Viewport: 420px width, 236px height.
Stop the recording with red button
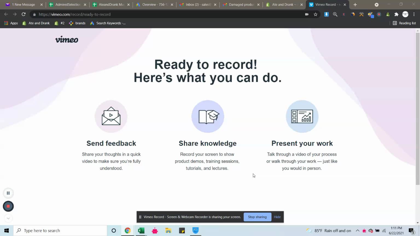8,206
